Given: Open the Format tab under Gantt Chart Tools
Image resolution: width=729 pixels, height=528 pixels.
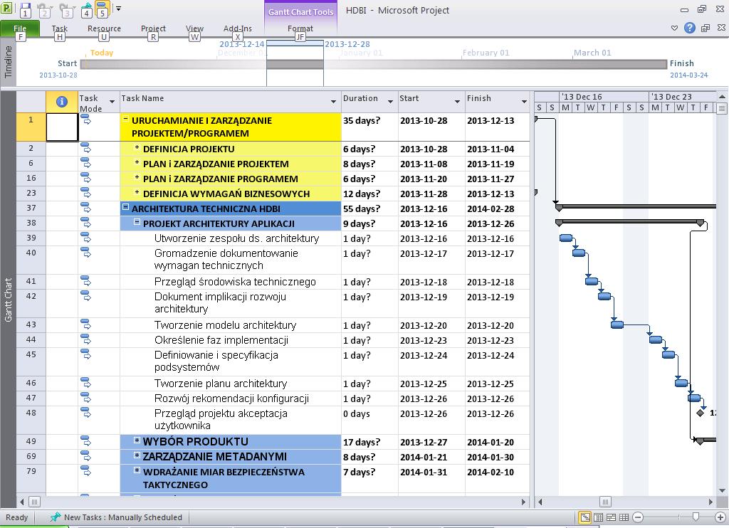Looking at the screenshot, I should tap(300, 28).
